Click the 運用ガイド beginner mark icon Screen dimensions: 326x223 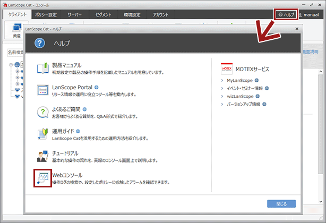42,134
